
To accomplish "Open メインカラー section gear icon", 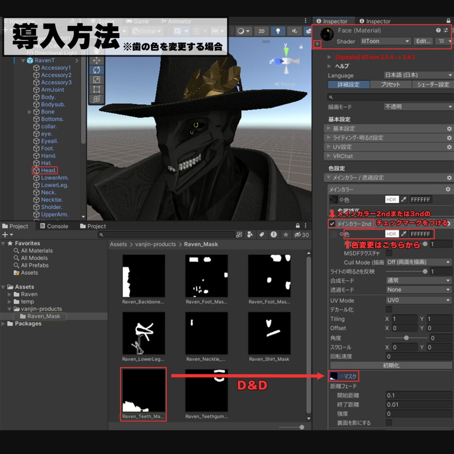I will [x=448, y=189].
